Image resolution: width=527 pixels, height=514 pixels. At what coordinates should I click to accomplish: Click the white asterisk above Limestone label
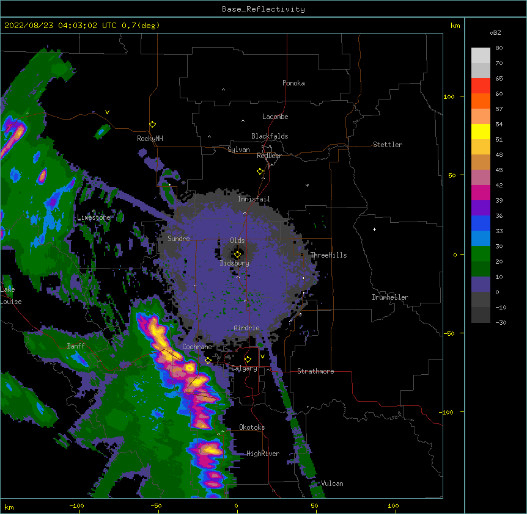coord(94,211)
